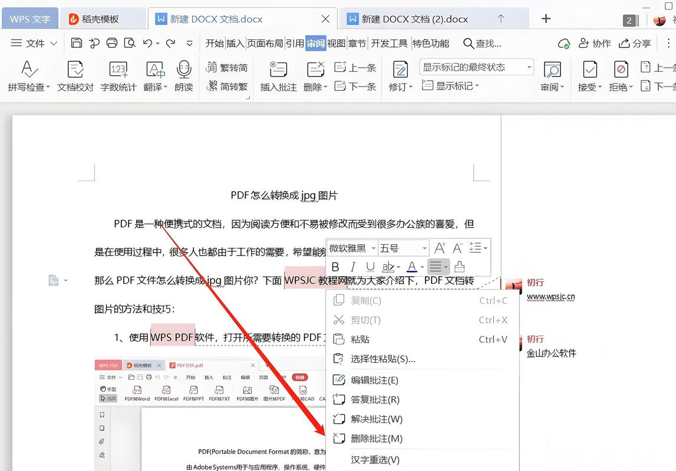The height and width of the screenshot is (471, 676).
Task: Choose 编辑批注(E) from context menu
Action: [423, 380]
